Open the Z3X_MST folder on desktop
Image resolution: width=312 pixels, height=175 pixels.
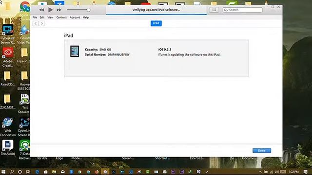8,102
